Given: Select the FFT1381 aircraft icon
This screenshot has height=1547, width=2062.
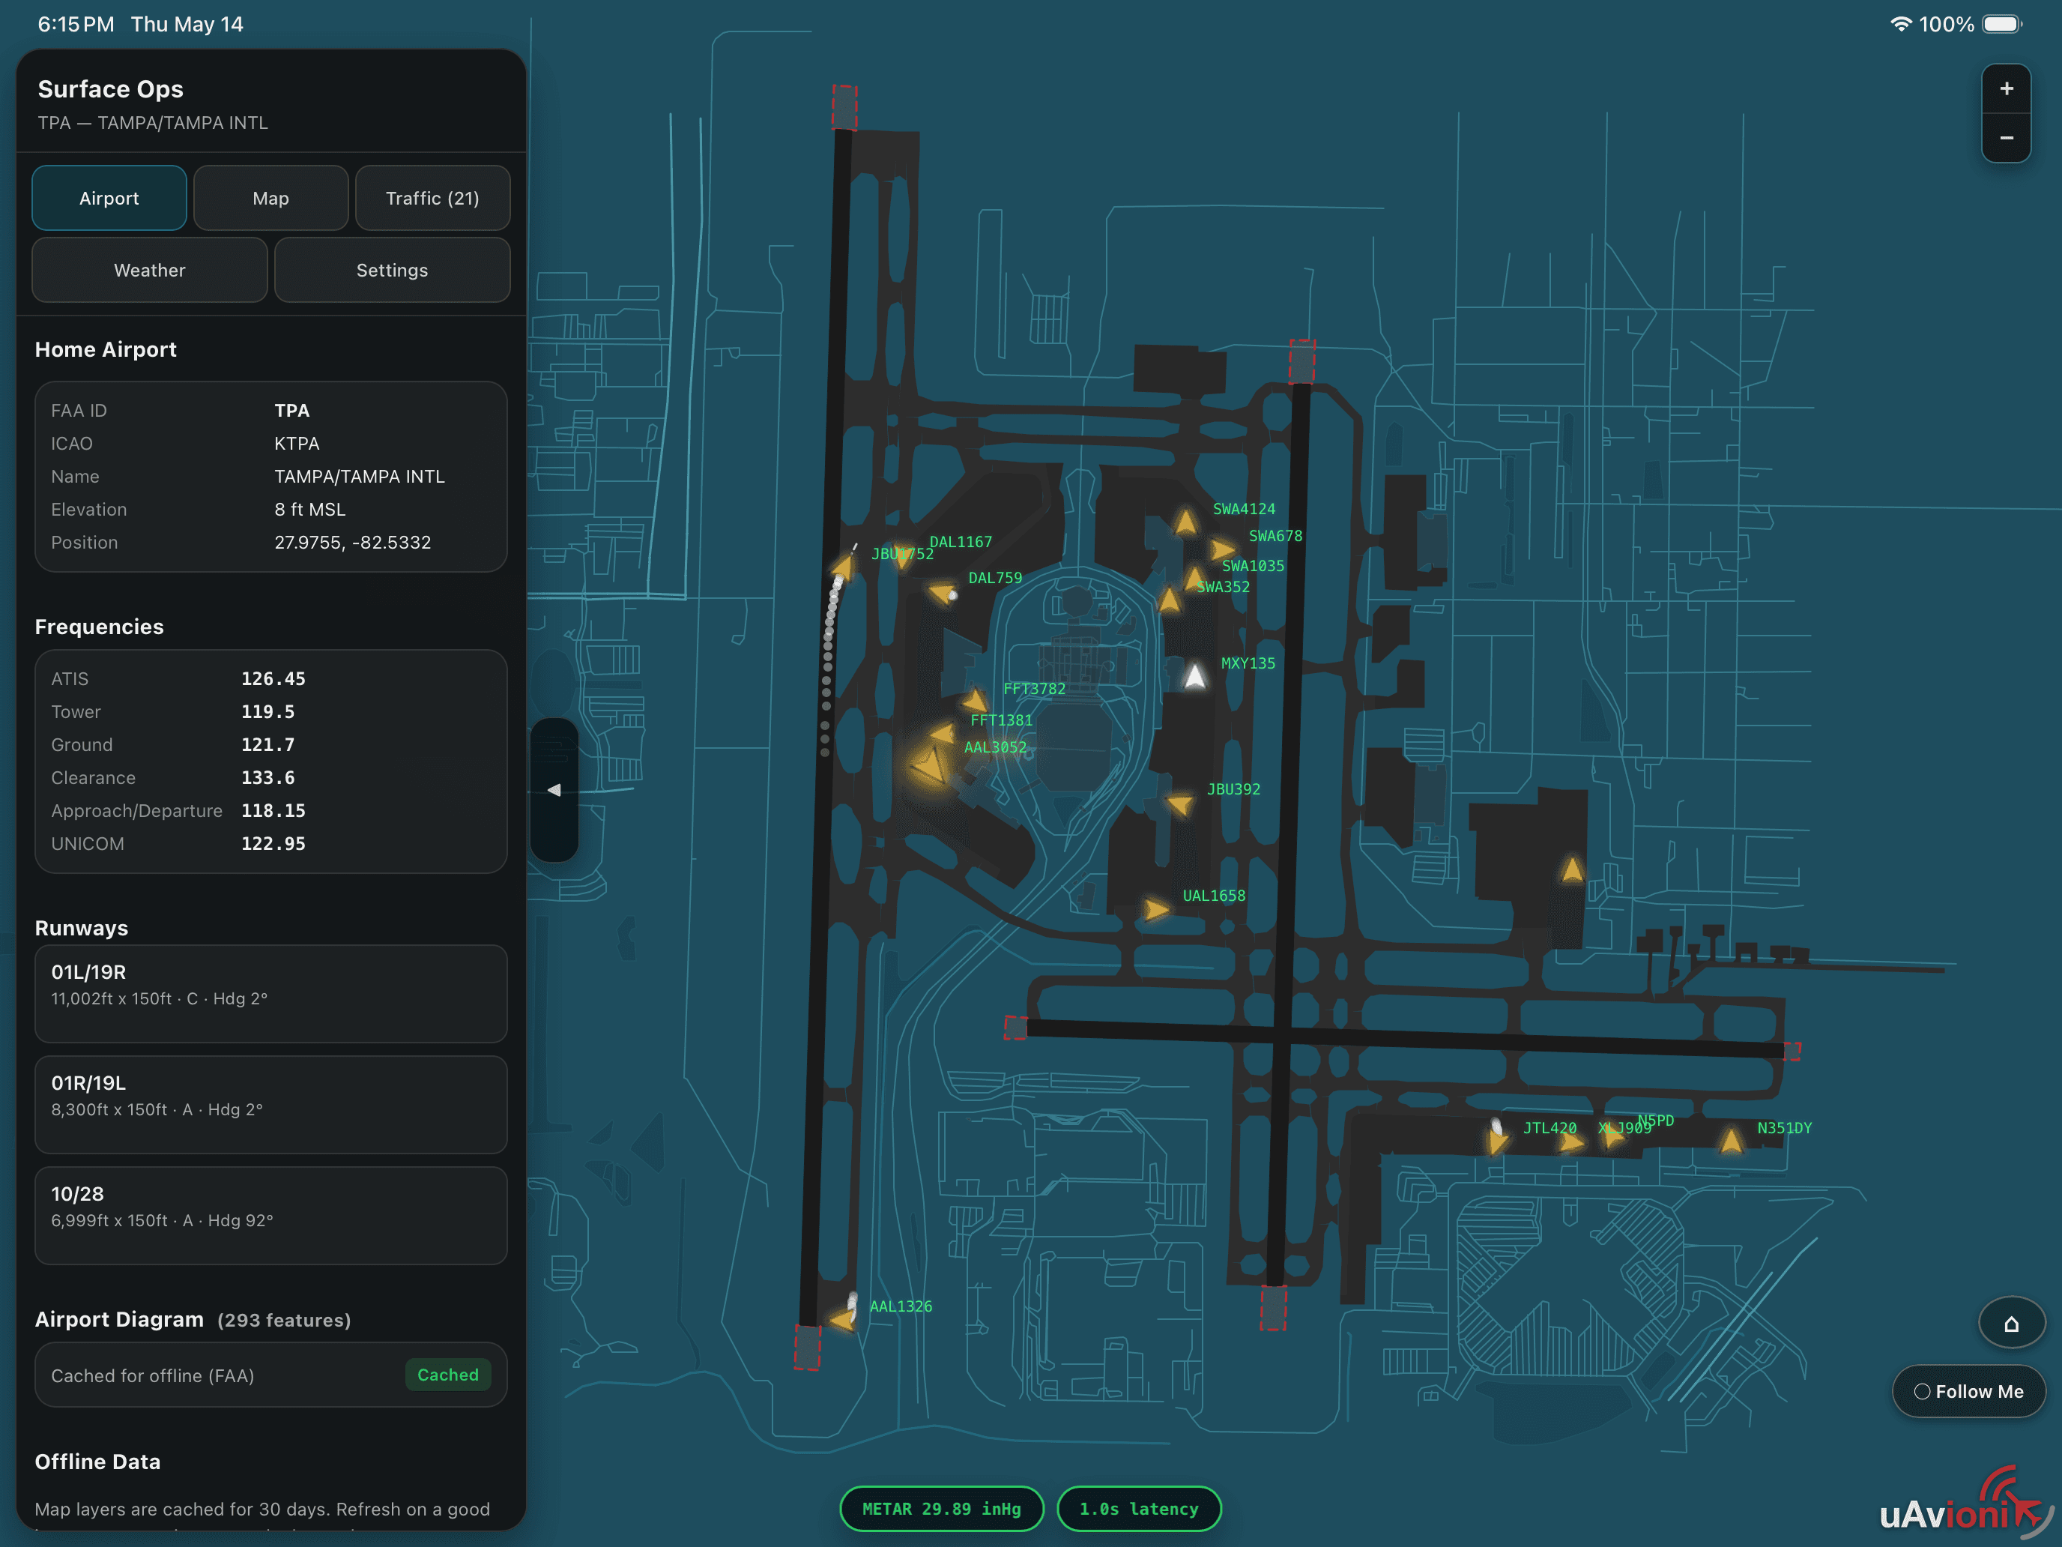Looking at the screenshot, I should 943,732.
